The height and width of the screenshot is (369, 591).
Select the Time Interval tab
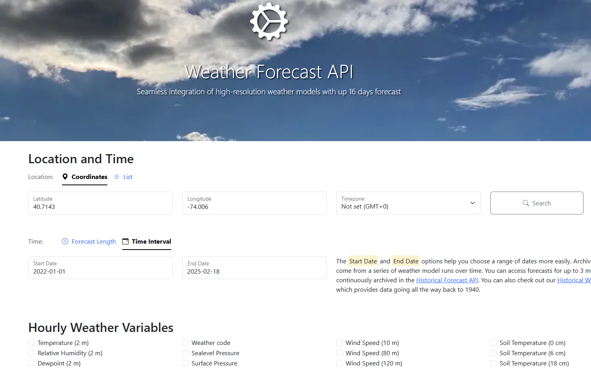pyautogui.click(x=147, y=242)
